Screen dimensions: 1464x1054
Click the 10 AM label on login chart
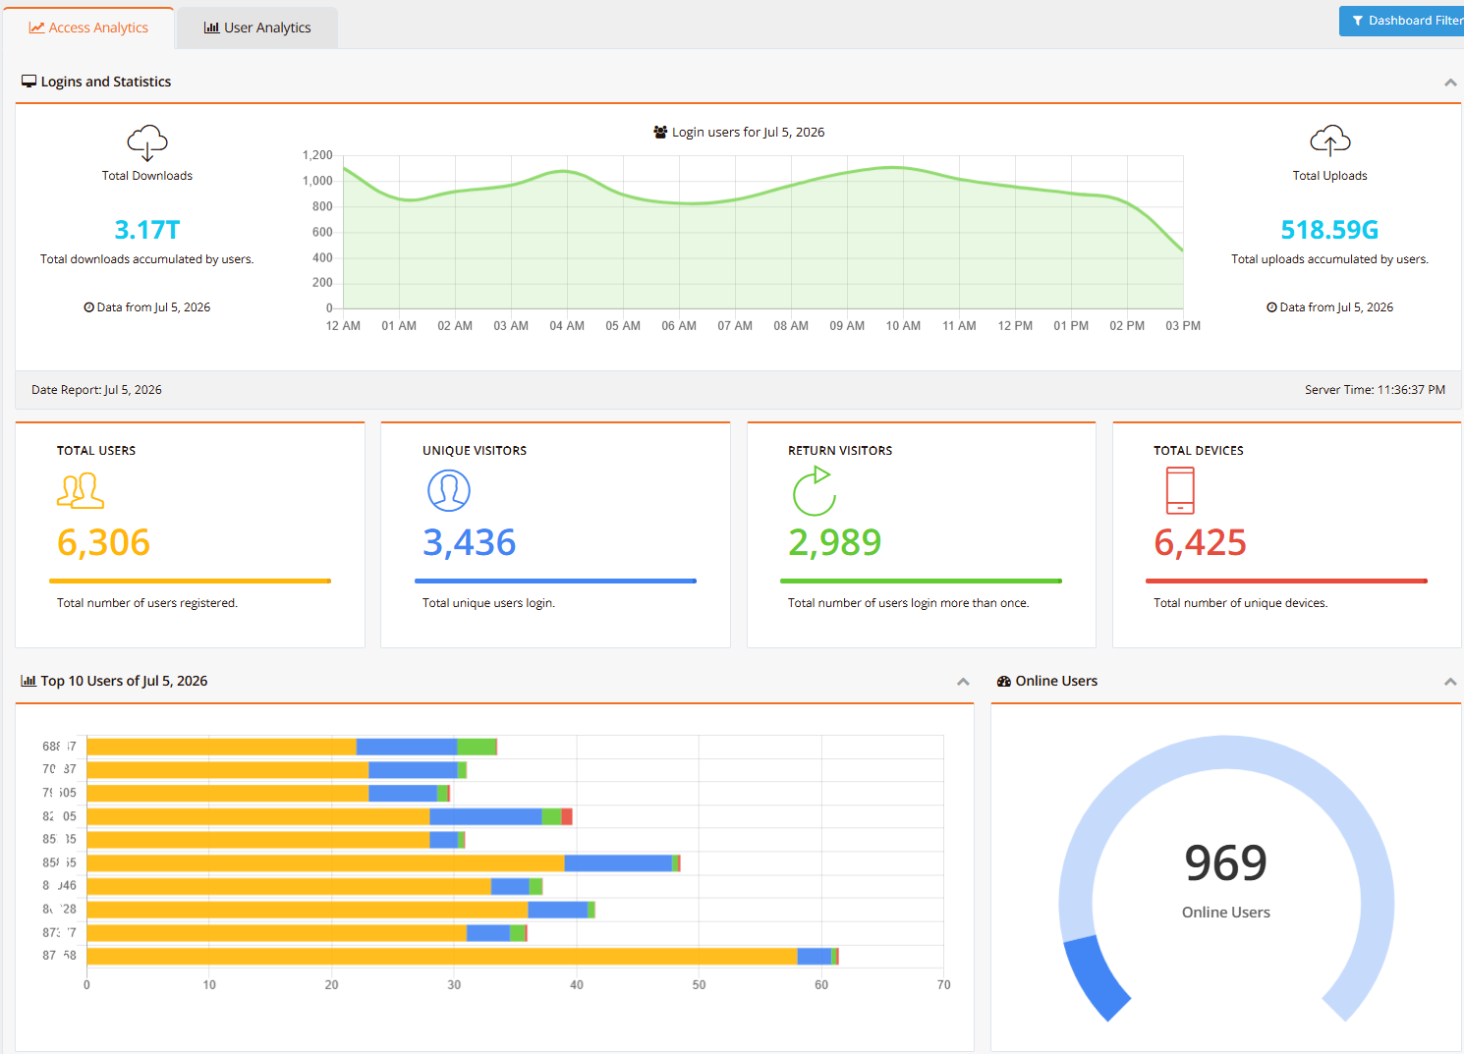click(903, 326)
